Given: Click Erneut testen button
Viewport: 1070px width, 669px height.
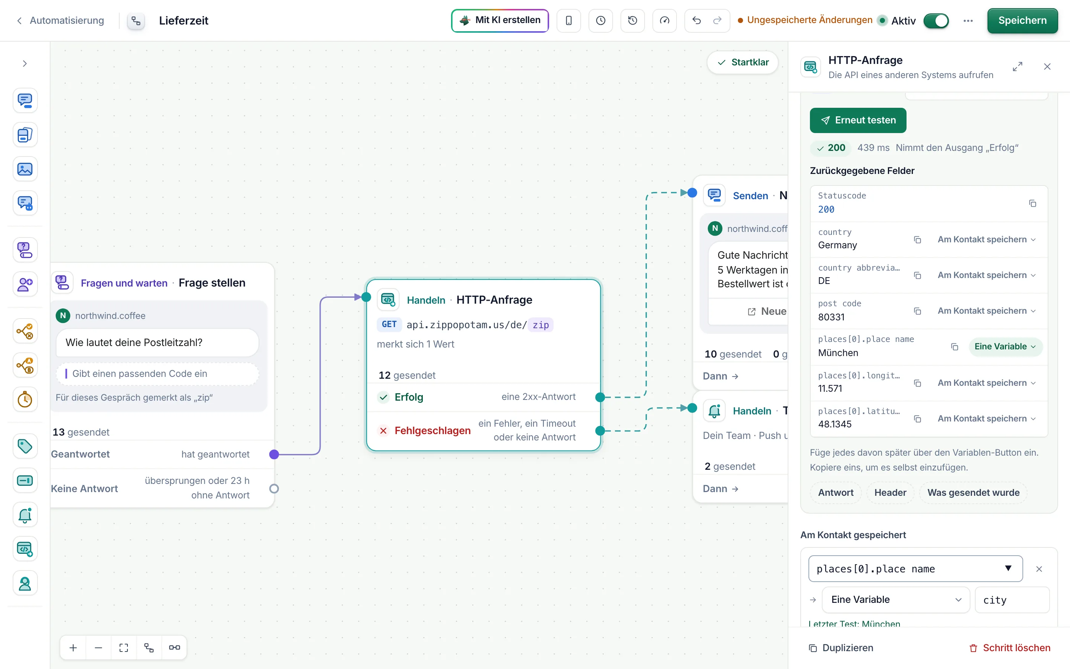Looking at the screenshot, I should [858, 120].
